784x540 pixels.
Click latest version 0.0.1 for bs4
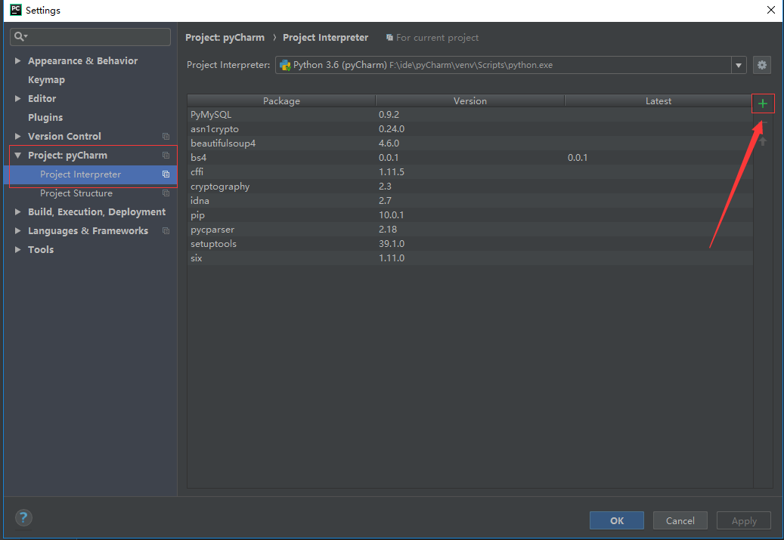coord(578,157)
